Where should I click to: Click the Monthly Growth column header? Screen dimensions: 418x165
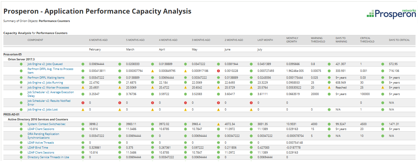coord(292,40)
